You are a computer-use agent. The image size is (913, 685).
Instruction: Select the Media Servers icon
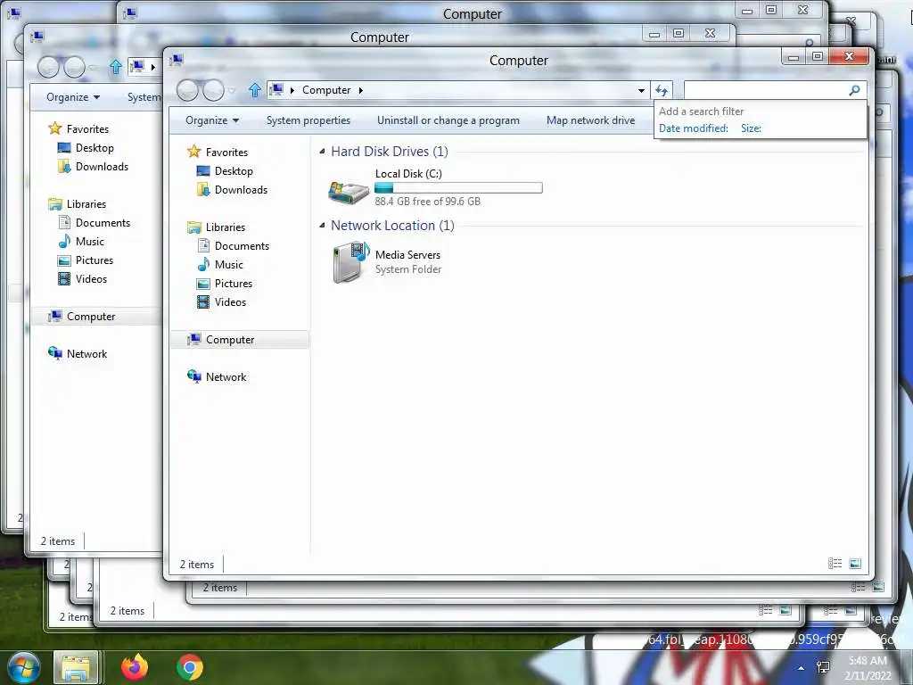(x=351, y=262)
